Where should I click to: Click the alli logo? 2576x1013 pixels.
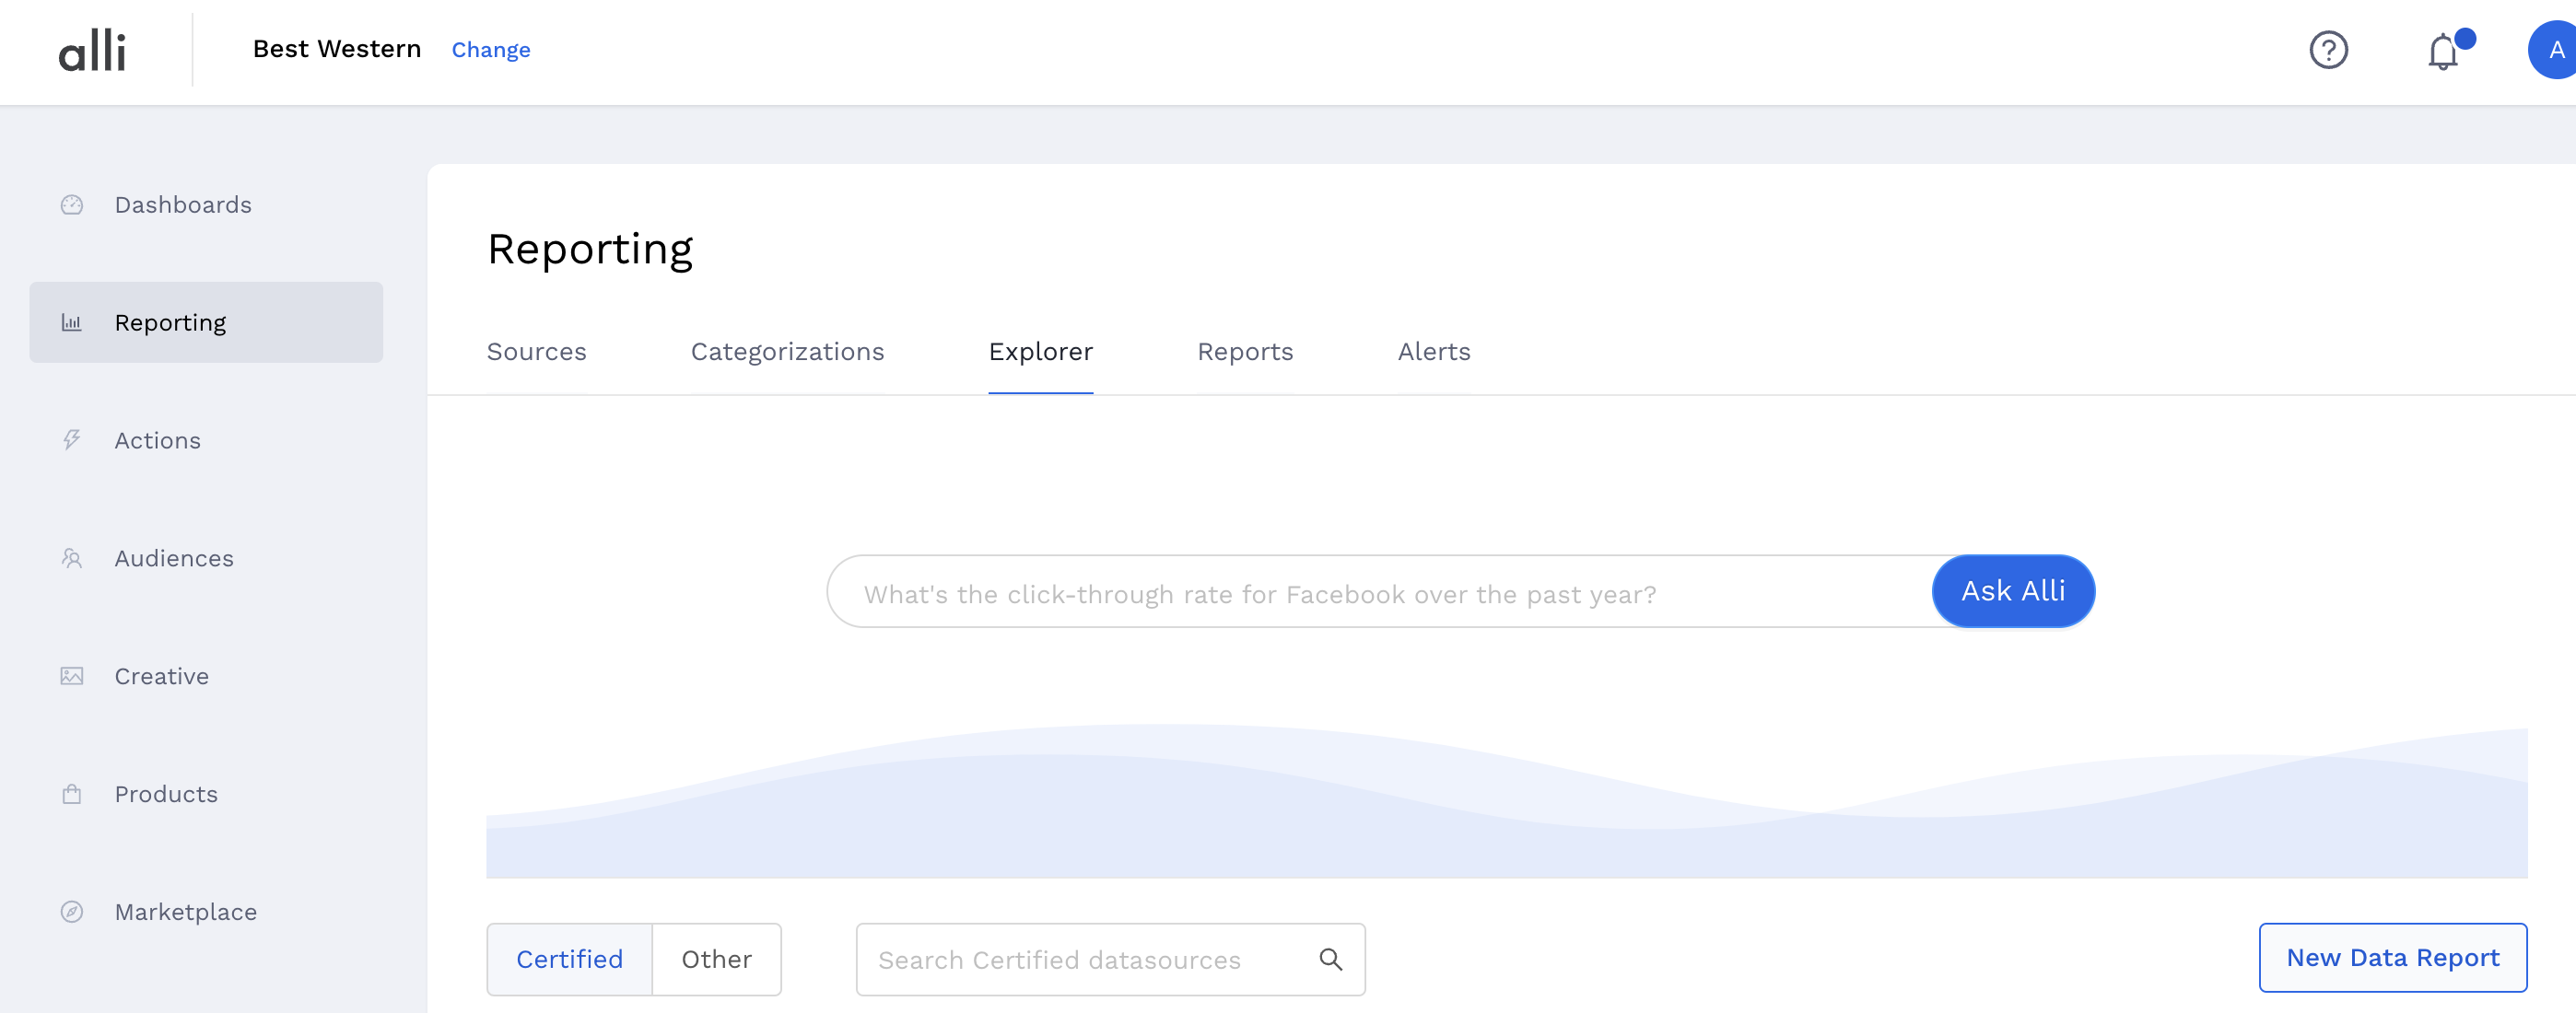coord(92,50)
